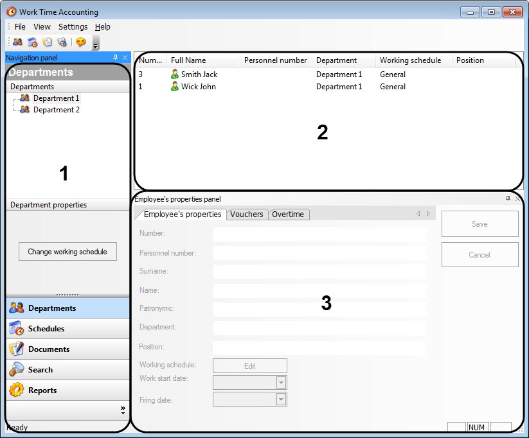
Task: Open Reports section in navigation pane
Action: click(42, 390)
